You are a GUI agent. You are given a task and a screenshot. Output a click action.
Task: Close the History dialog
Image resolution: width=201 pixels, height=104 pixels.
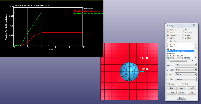point(194,25)
